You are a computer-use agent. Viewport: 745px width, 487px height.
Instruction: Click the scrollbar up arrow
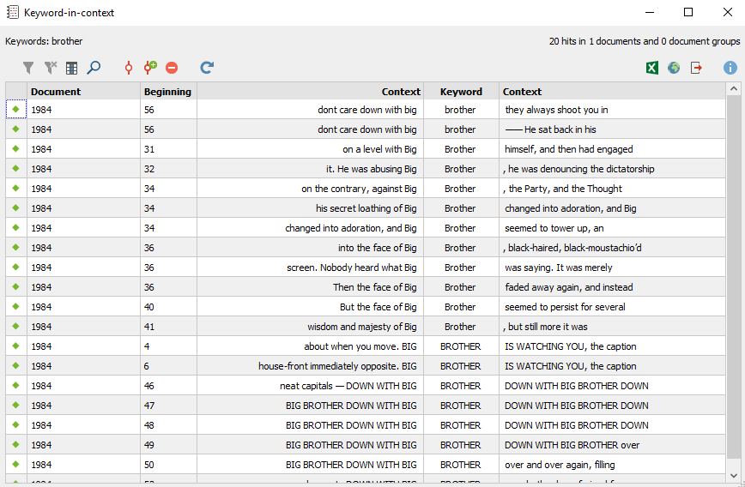734,89
